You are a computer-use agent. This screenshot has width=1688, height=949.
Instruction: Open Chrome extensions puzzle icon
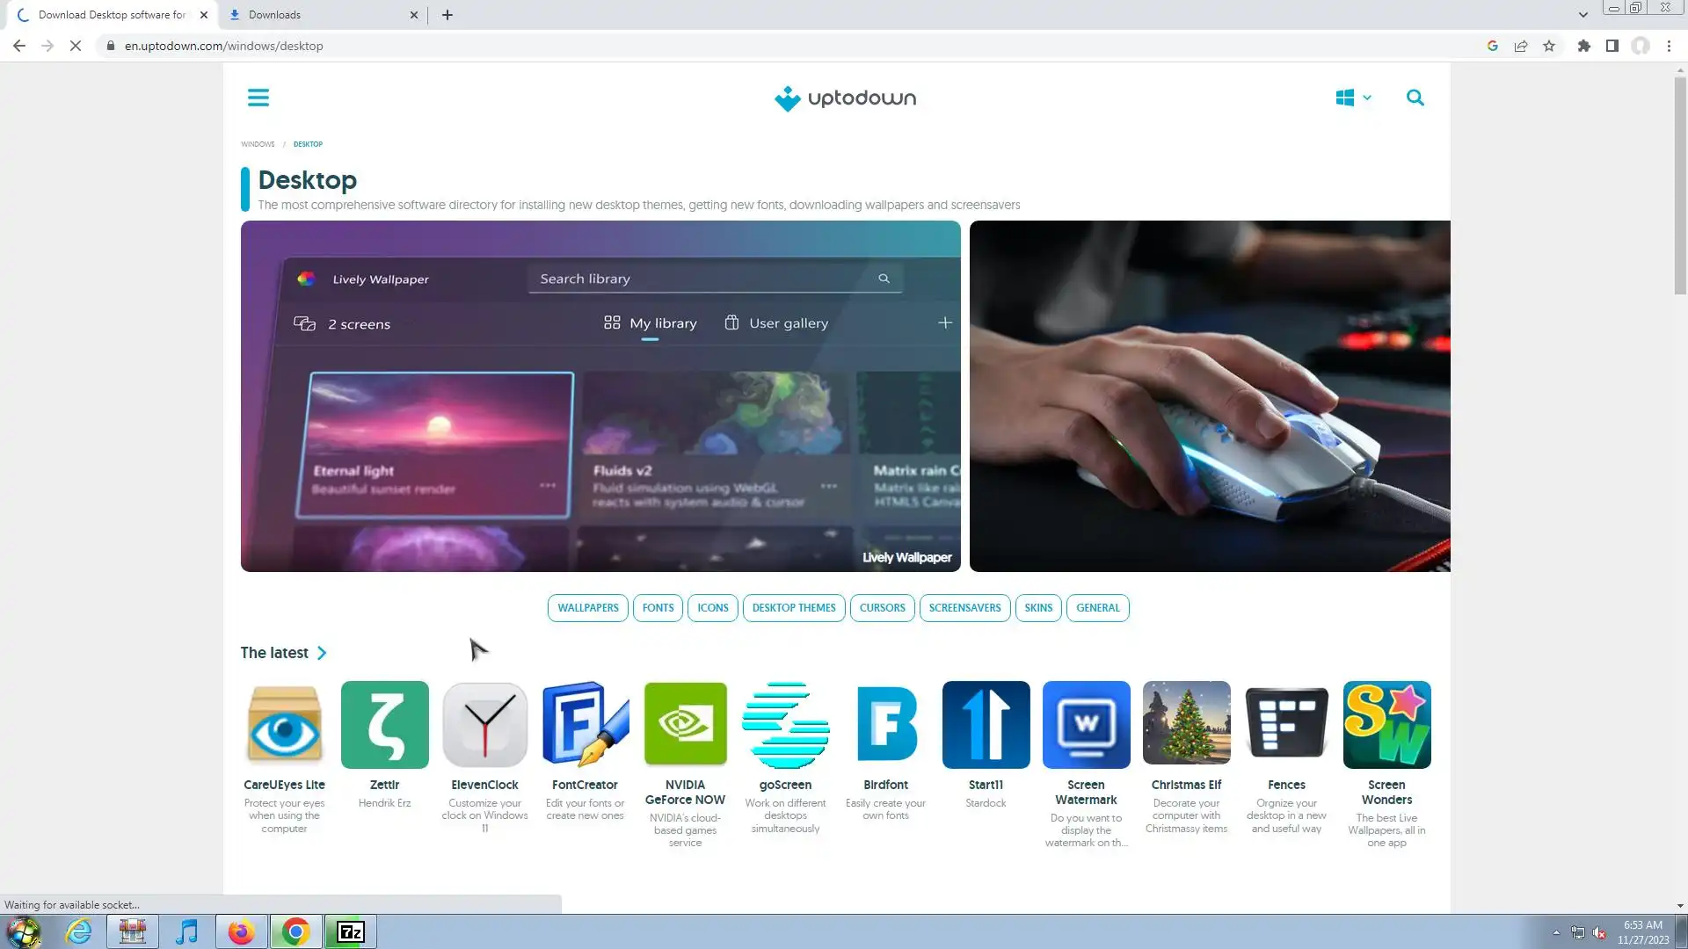1583,46
